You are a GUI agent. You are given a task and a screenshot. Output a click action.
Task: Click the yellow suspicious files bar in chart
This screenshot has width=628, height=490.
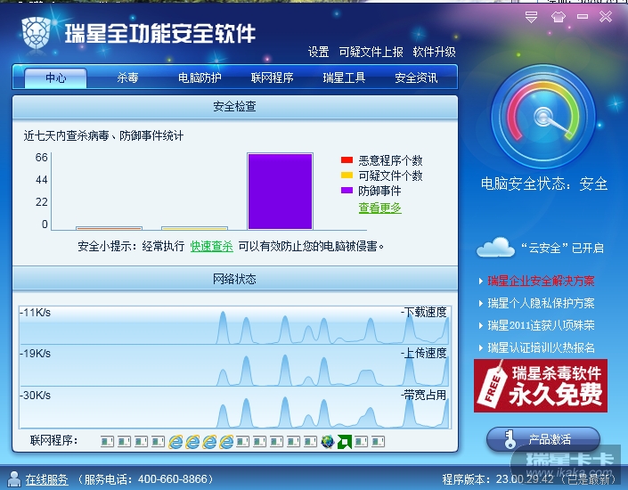pos(195,228)
